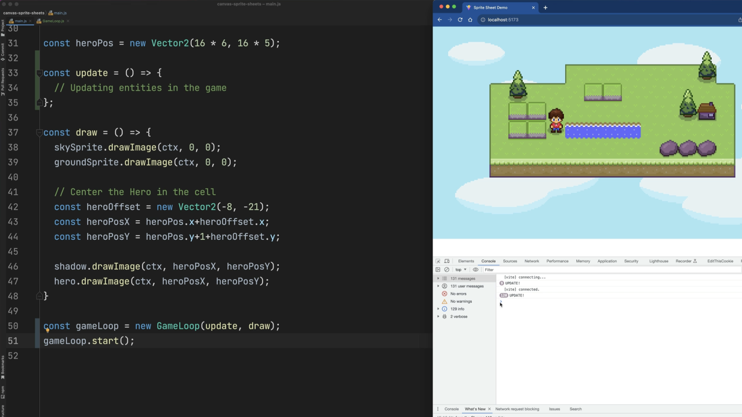Open a new browser tab
The image size is (742, 417).
coord(545,8)
